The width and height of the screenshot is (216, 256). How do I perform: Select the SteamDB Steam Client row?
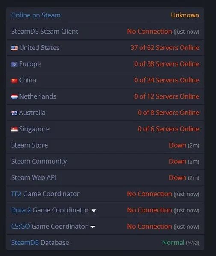click(105, 31)
